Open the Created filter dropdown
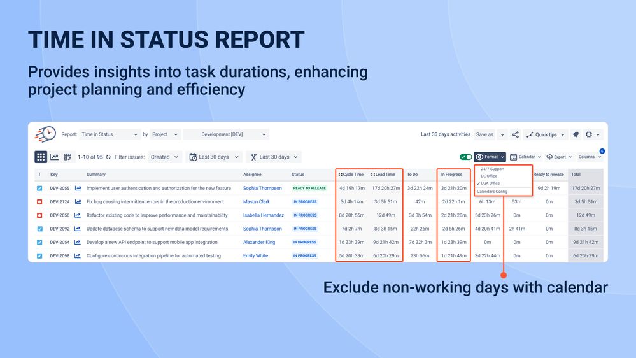Image resolution: width=636 pixels, height=358 pixels. pyautogui.click(x=164, y=157)
